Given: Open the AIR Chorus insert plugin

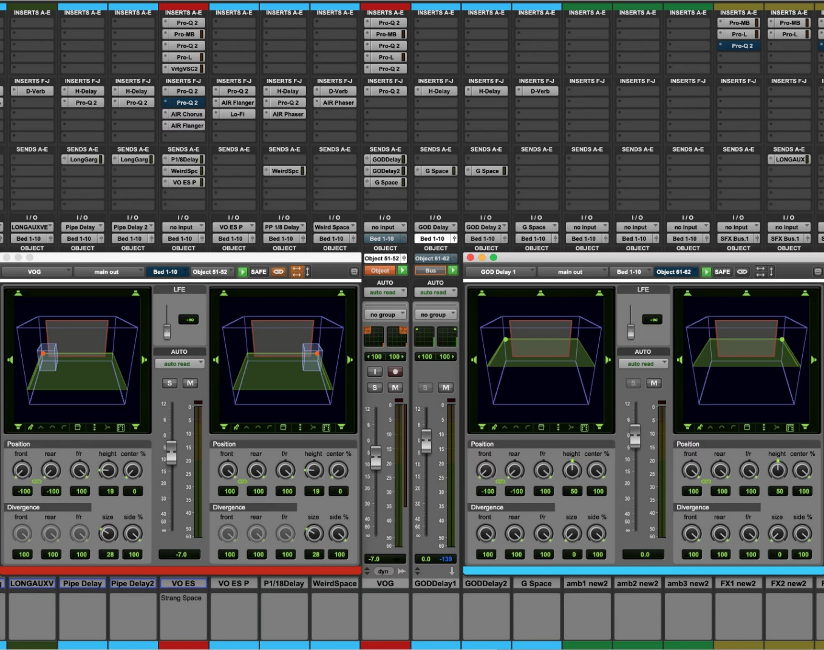Looking at the screenshot, I should [186, 114].
